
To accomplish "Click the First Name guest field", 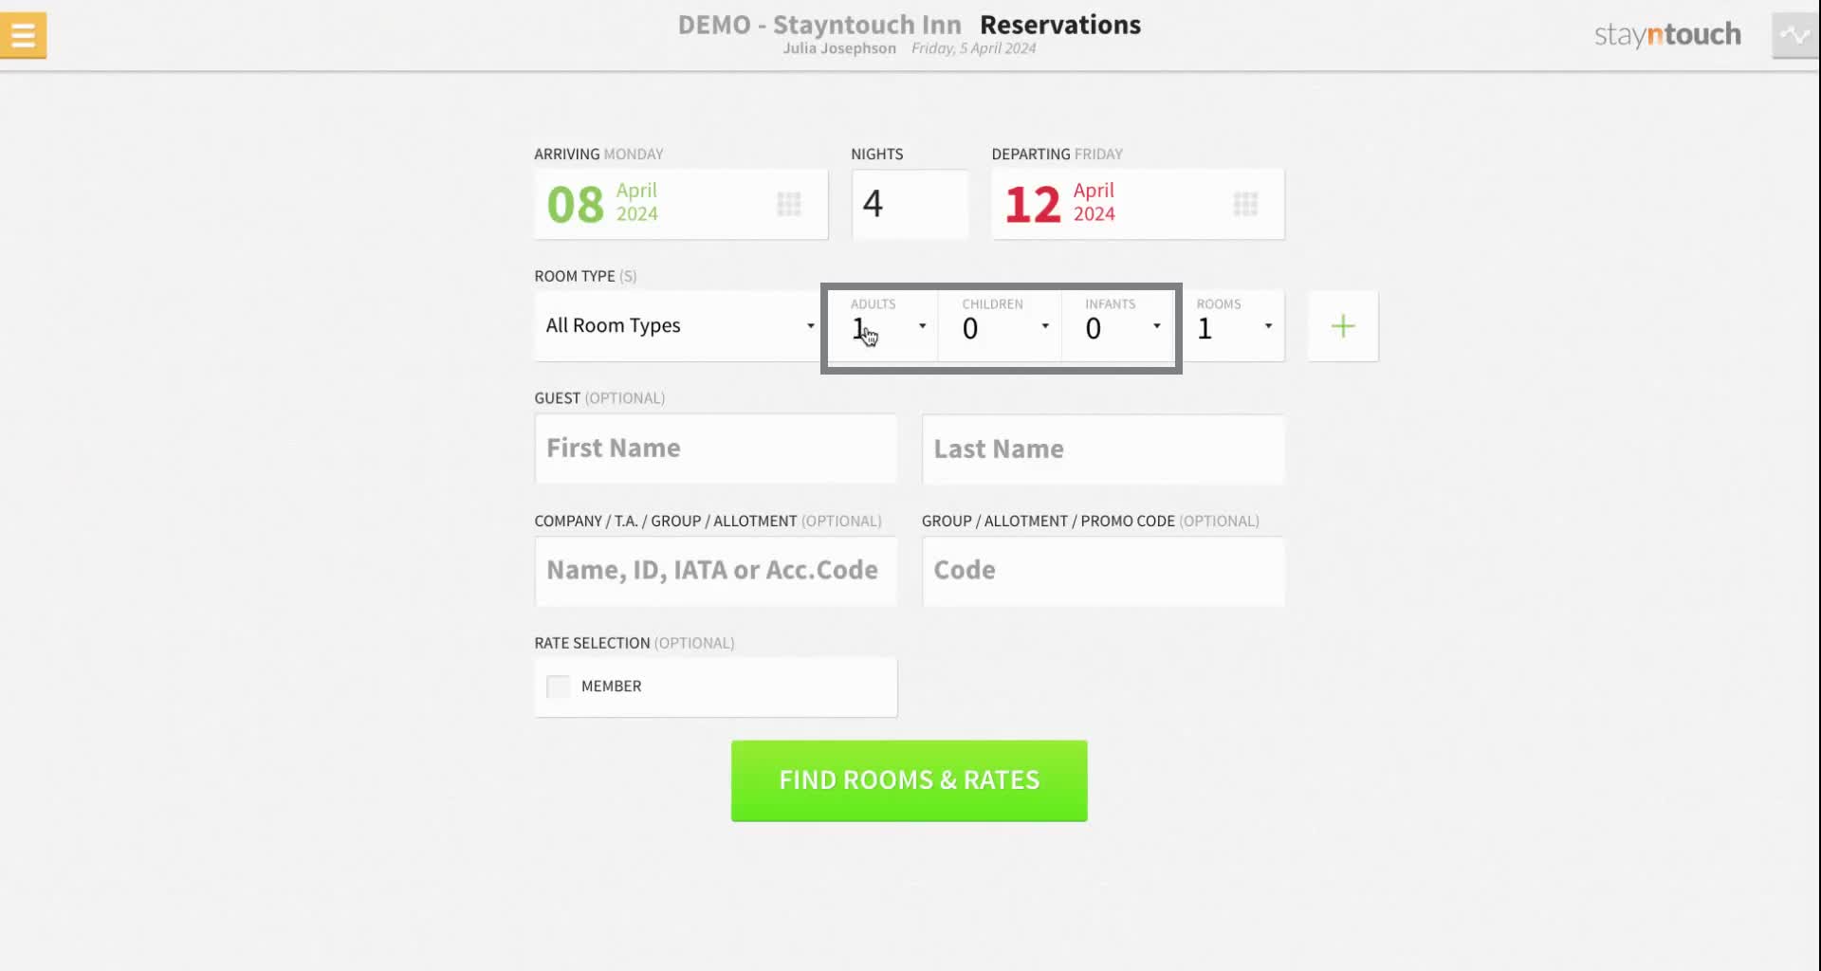I will [716, 449].
